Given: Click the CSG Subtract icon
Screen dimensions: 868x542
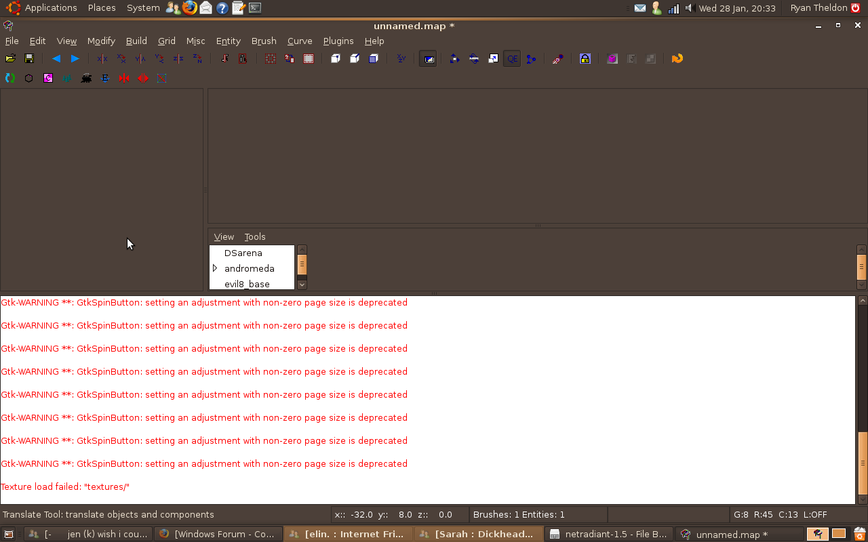Looking at the screenshot, I should coord(271,59).
